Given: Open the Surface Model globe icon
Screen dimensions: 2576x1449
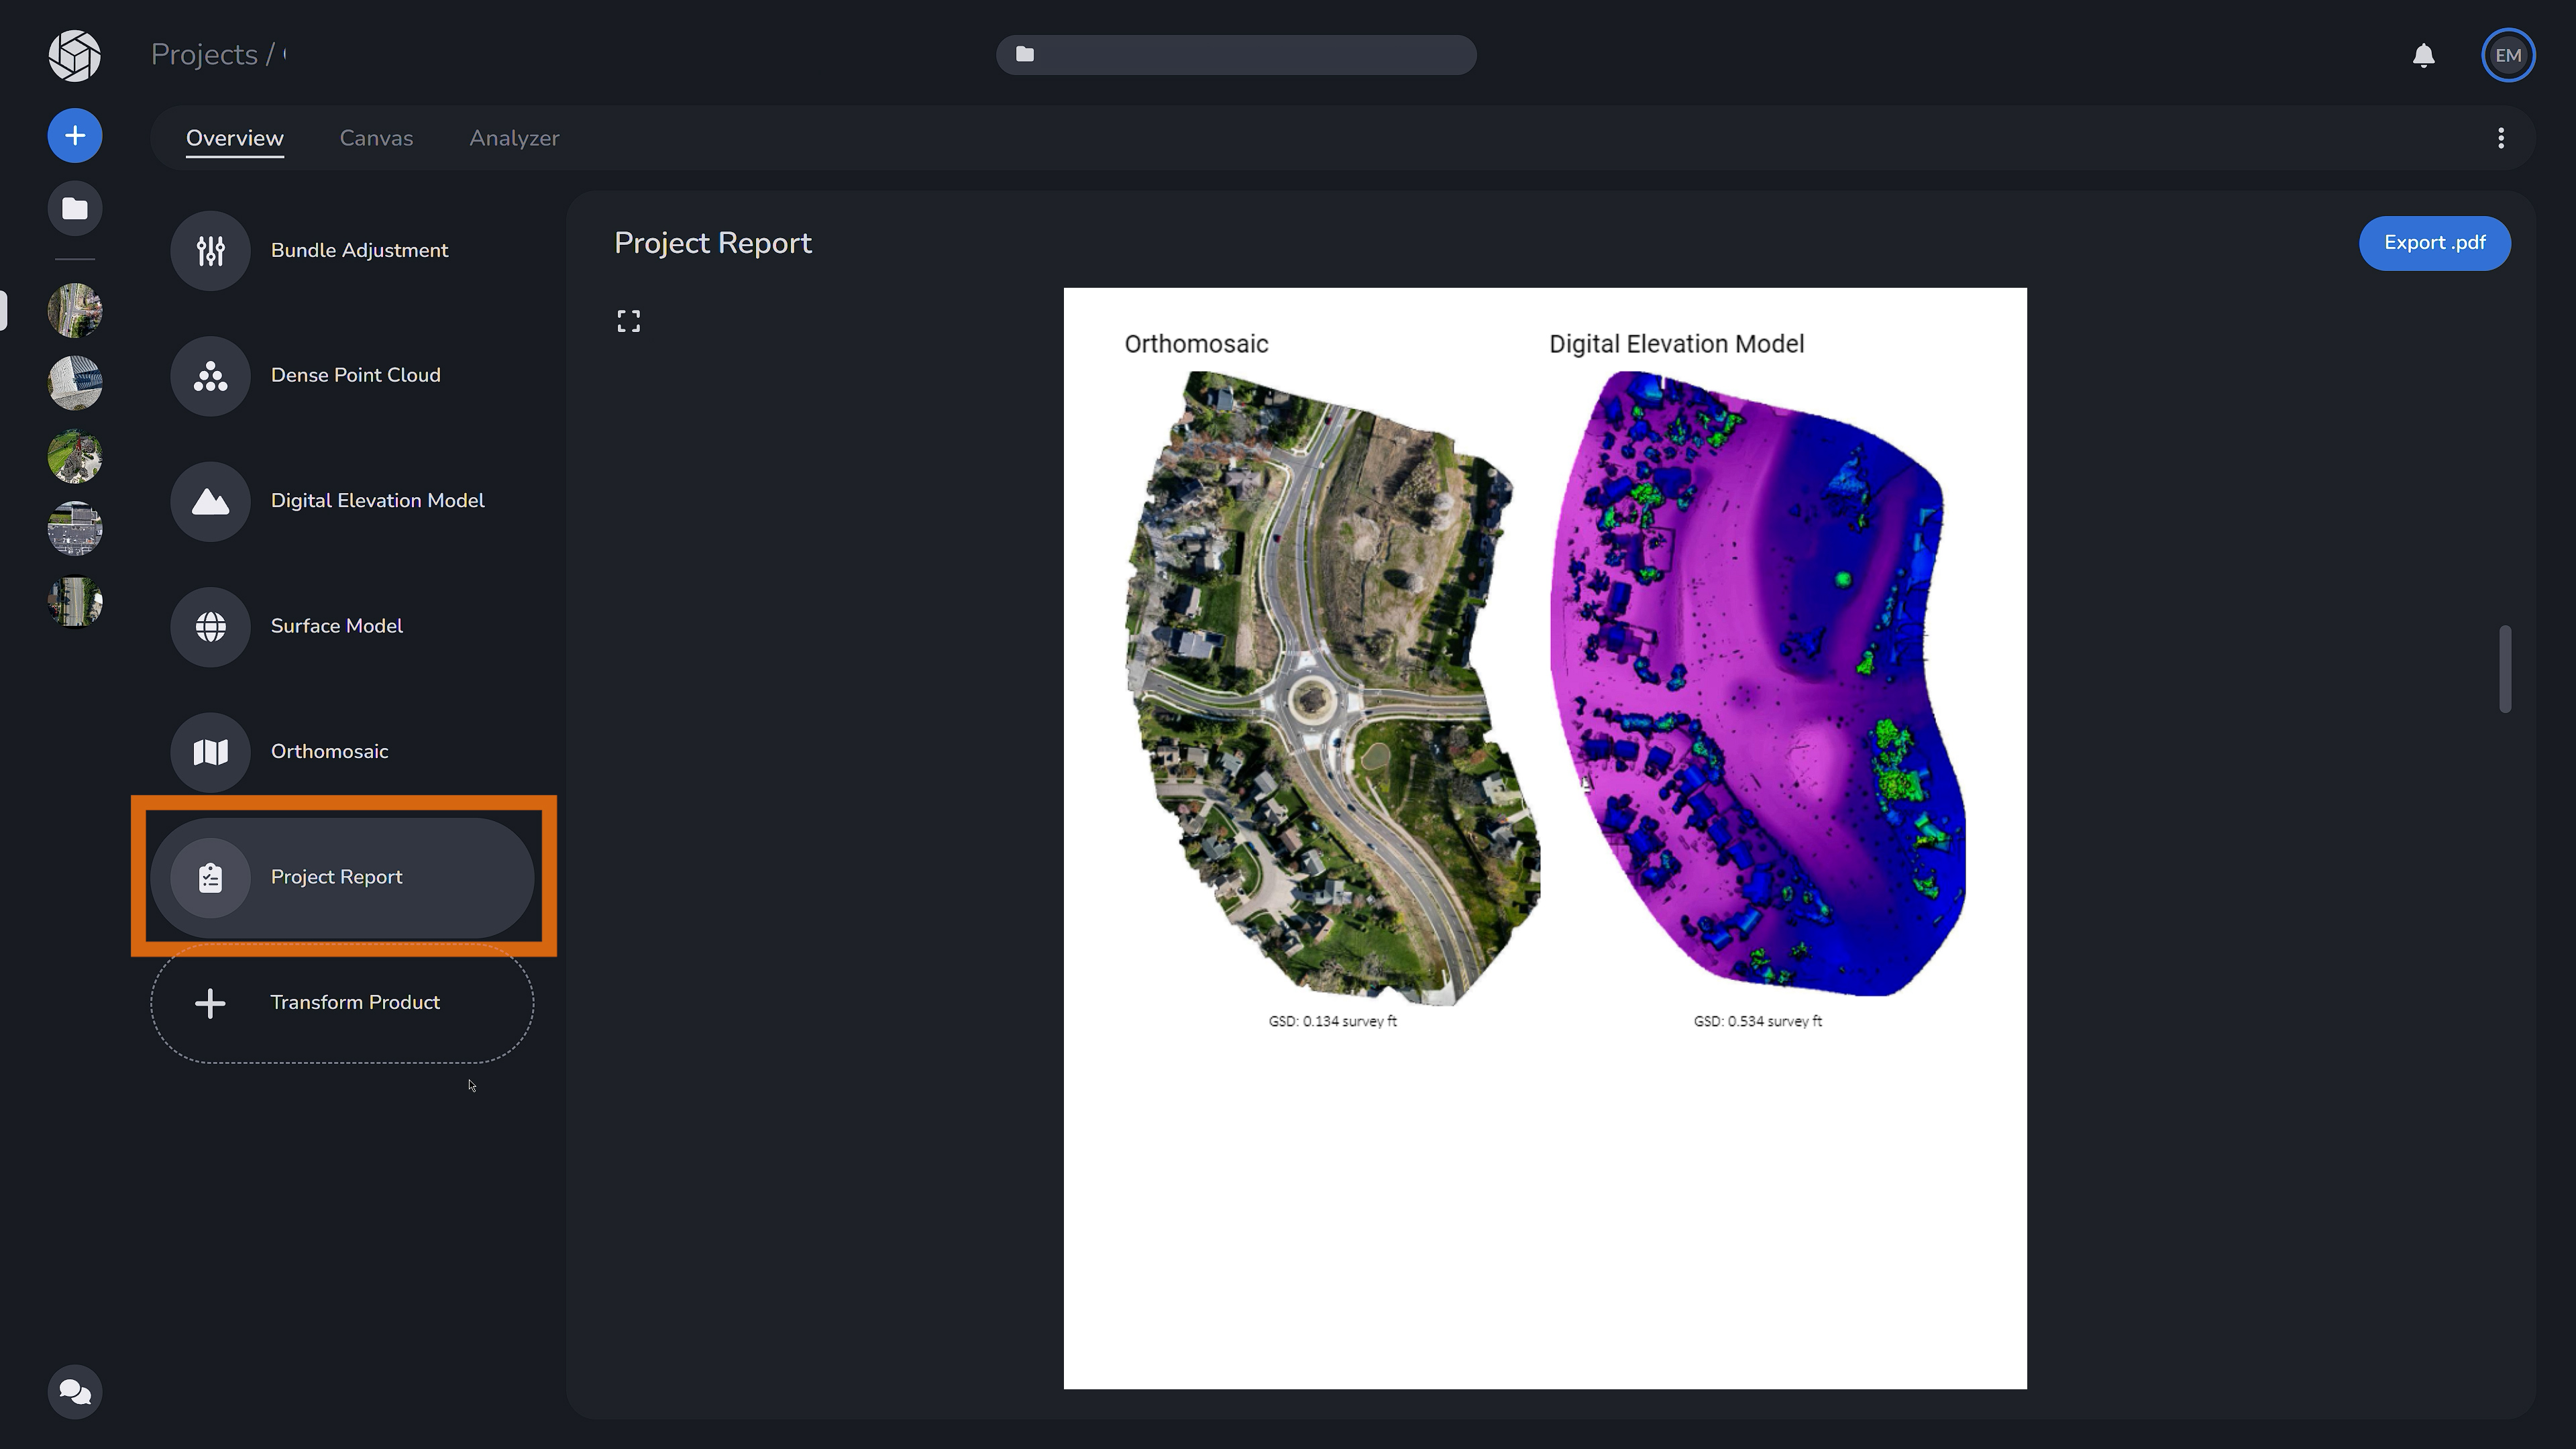Looking at the screenshot, I should click(210, 627).
